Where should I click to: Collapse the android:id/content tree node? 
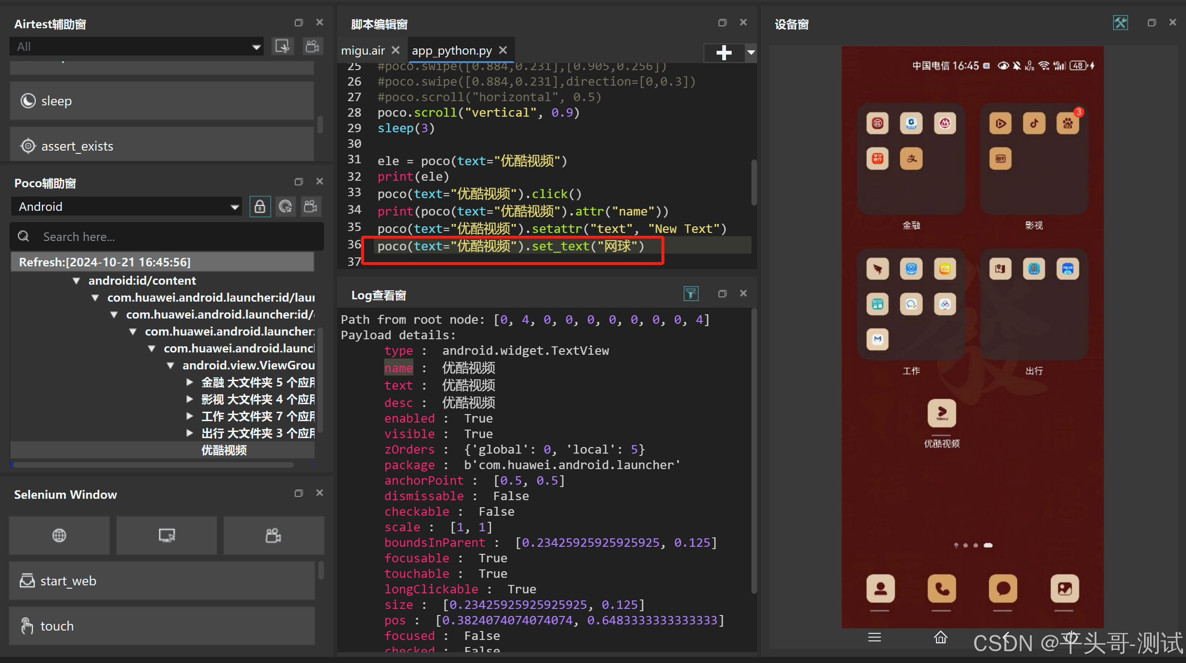click(76, 280)
